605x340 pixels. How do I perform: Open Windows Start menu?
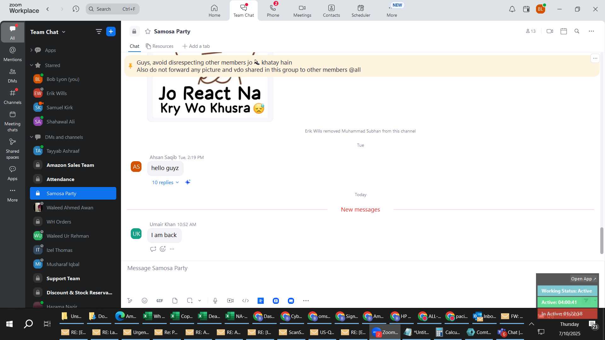[x=9, y=324]
